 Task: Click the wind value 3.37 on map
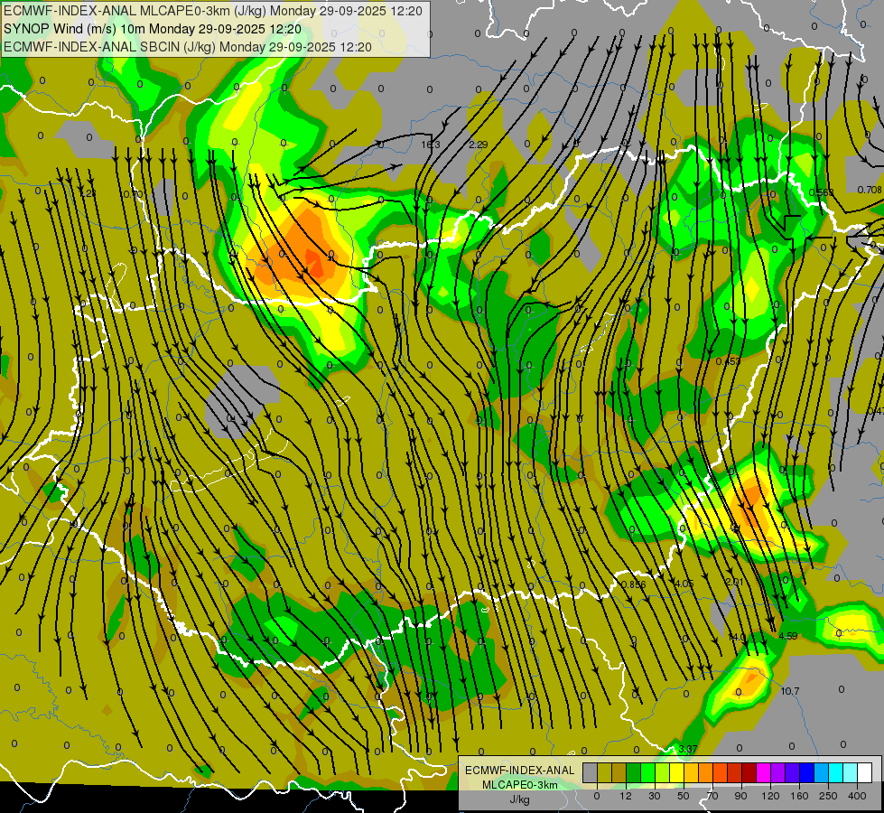(688, 749)
